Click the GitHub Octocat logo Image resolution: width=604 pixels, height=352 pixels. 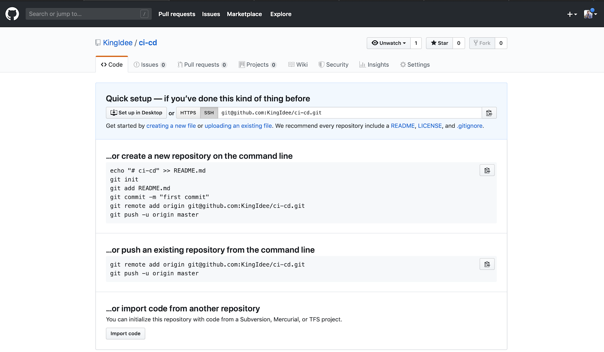12,14
